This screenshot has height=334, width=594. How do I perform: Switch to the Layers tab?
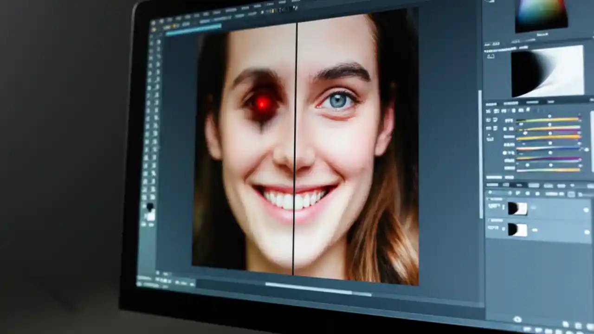494,185
